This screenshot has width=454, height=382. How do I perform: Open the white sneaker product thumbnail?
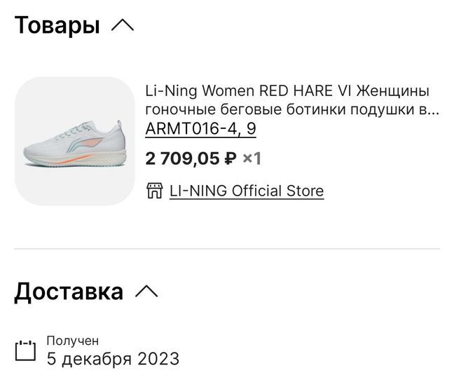pyautogui.click(x=74, y=141)
